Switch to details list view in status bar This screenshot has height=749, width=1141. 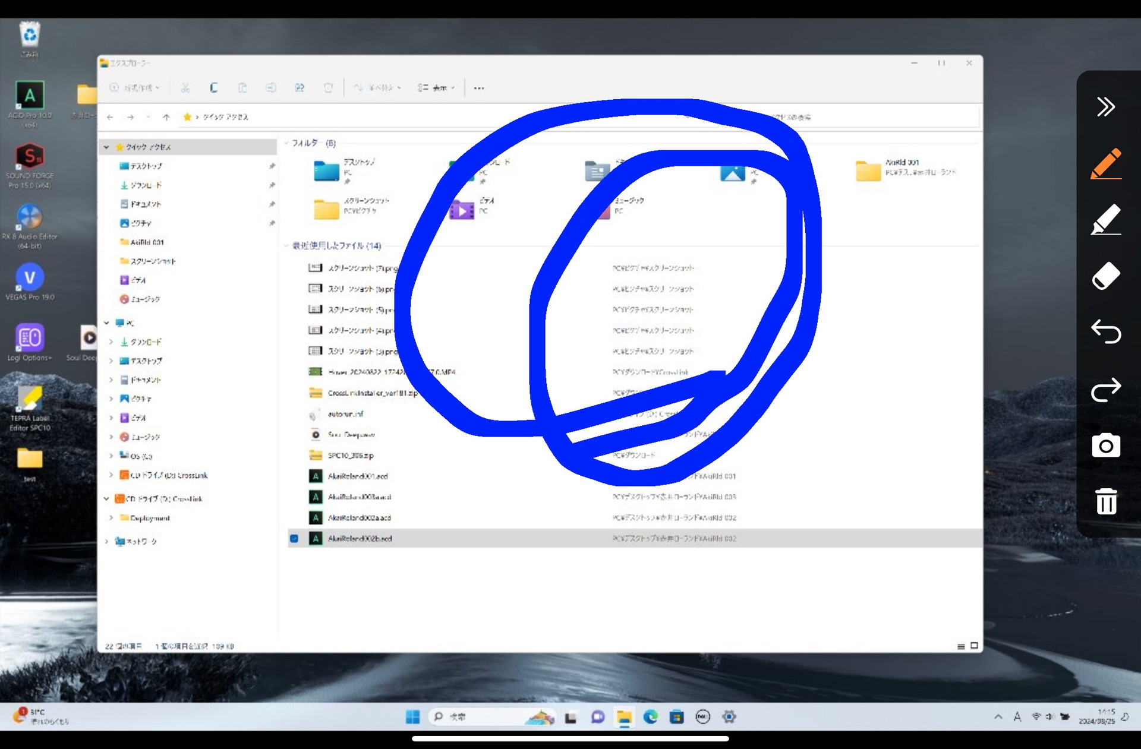tap(961, 646)
